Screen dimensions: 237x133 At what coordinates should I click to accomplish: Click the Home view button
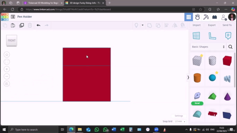pos(7,55)
